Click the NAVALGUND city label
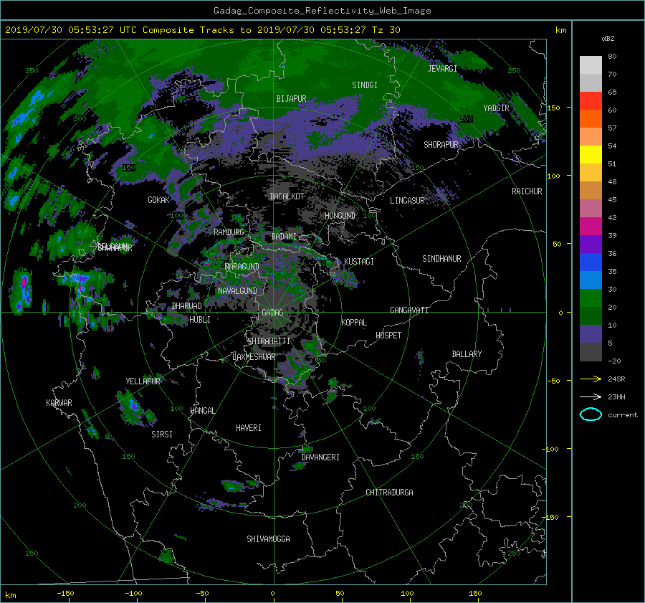645x603 pixels. pyautogui.click(x=237, y=291)
